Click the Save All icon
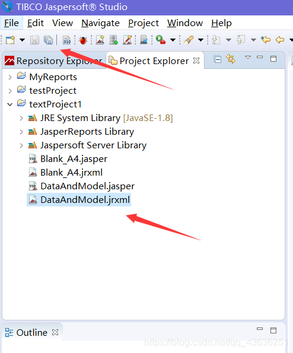This screenshot has width=293, height=353. (x=48, y=40)
